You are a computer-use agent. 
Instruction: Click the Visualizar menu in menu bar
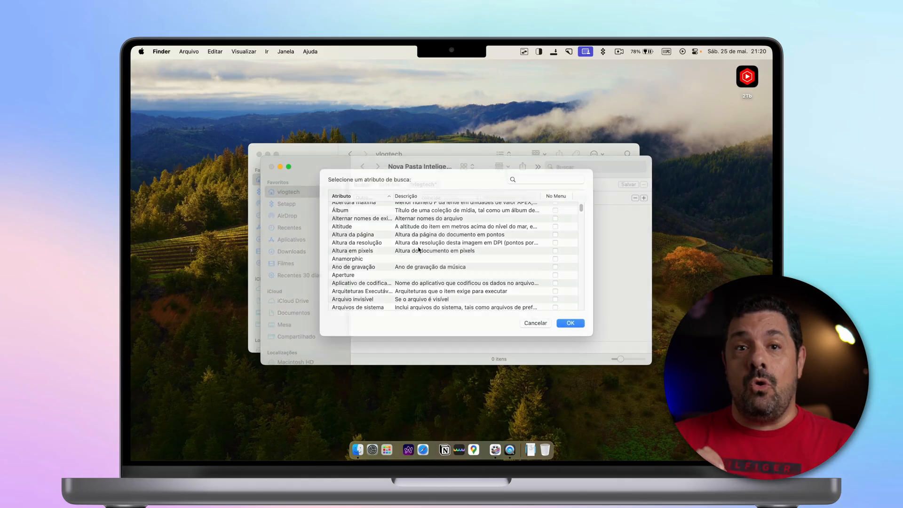[x=244, y=51]
